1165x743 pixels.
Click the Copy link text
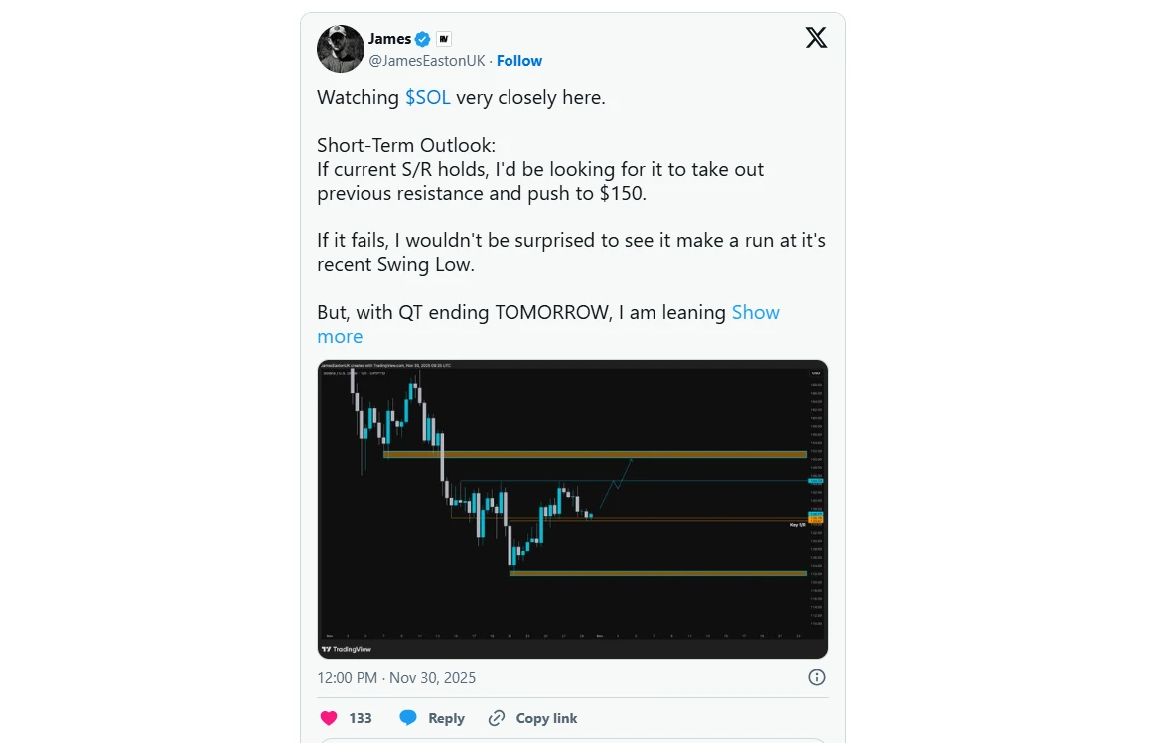pos(546,718)
